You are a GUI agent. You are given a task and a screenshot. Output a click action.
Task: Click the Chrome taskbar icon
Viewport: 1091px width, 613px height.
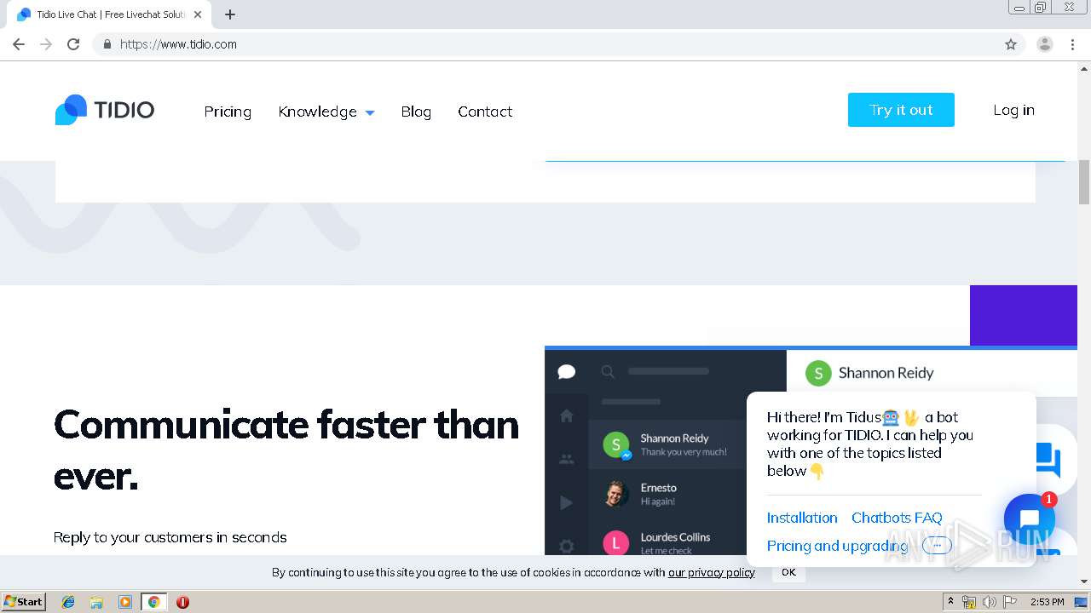tap(153, 602)
